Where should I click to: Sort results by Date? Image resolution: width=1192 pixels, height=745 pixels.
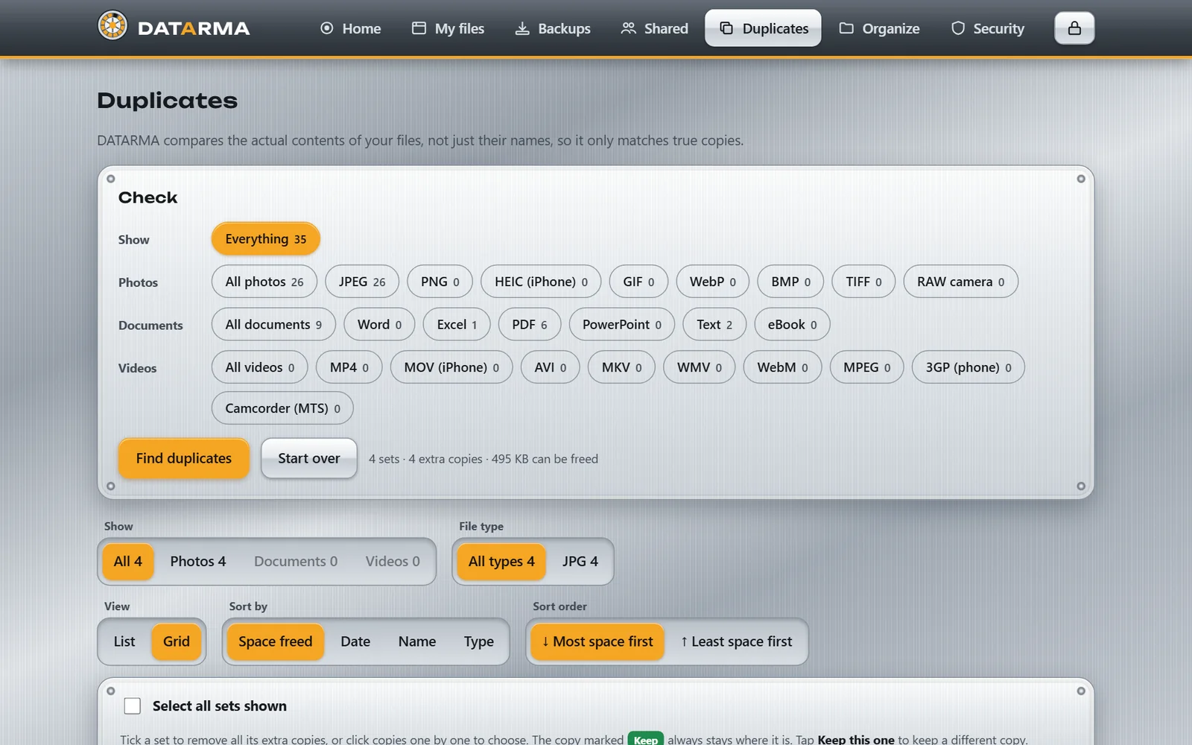[355, 641]
